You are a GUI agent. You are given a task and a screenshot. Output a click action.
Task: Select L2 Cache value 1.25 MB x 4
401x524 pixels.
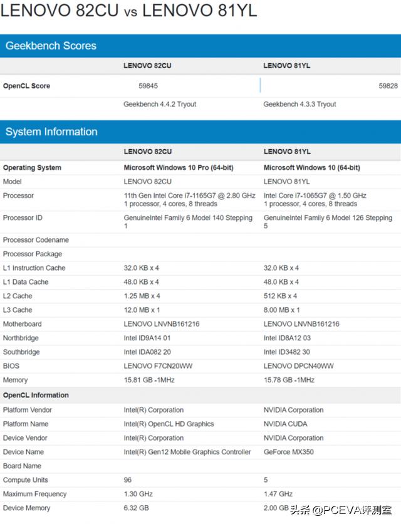click(142, 296)
